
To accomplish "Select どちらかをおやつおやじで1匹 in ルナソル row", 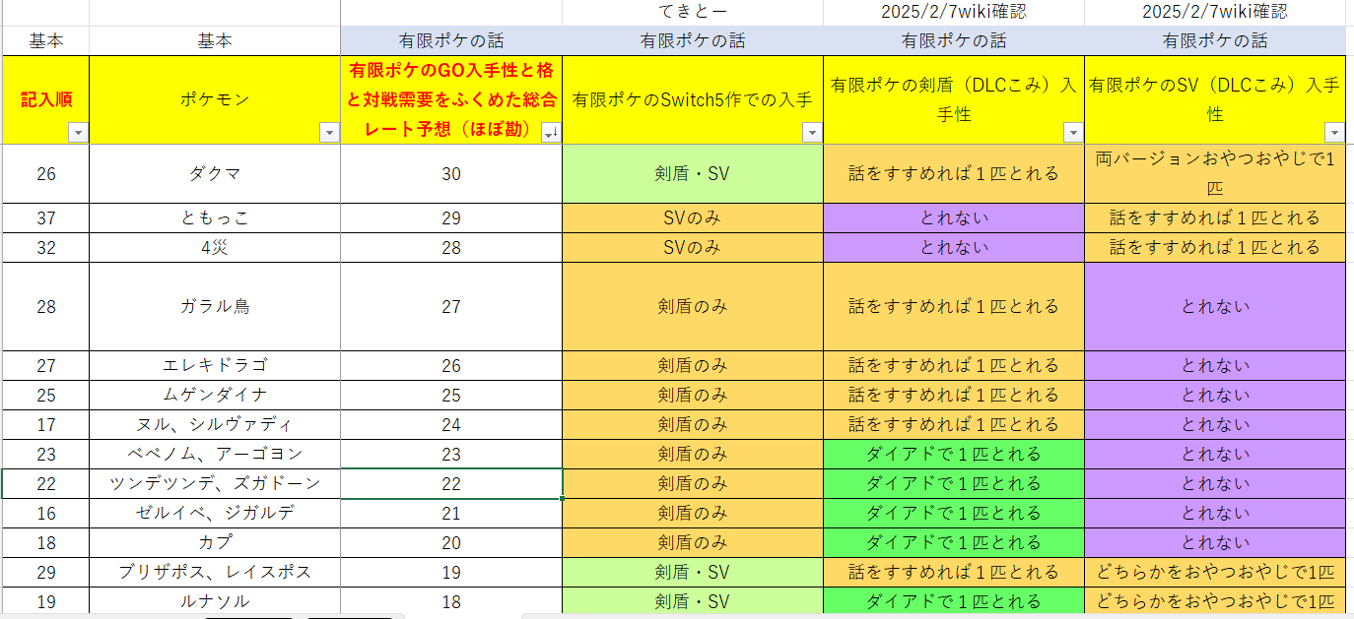I will [x=1215, y=601].
